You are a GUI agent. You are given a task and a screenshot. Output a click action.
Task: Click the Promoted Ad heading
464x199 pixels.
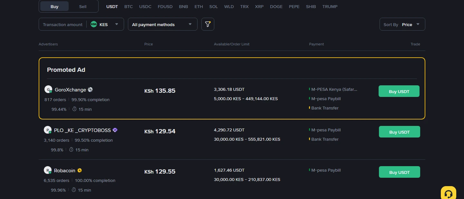[x=66, y=70]
